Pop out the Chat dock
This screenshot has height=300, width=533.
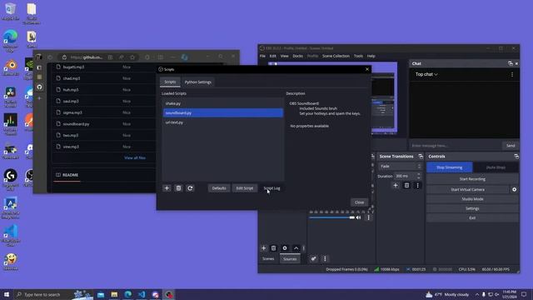511,63
